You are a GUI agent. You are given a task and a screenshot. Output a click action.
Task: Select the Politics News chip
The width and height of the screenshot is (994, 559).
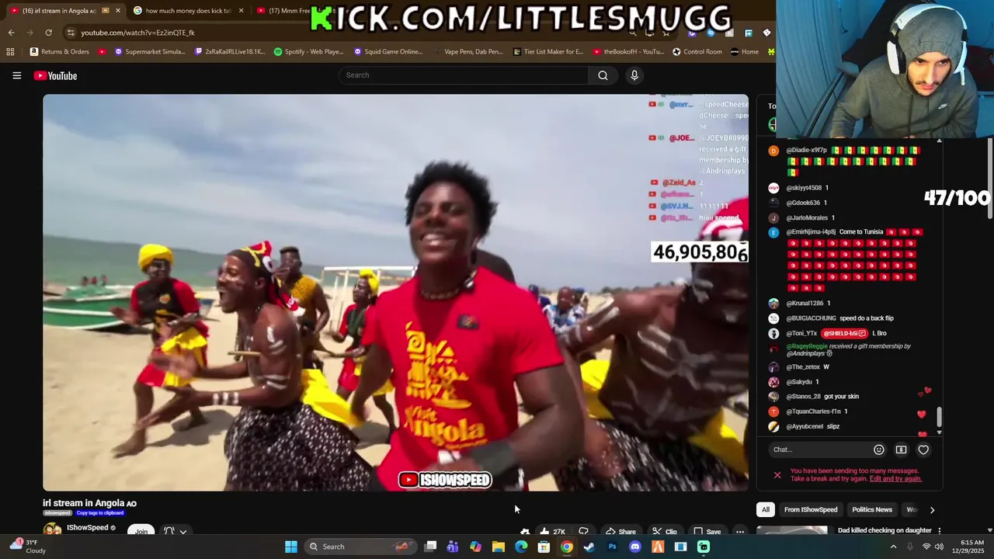pyautogui.click(x=872, y=509)
